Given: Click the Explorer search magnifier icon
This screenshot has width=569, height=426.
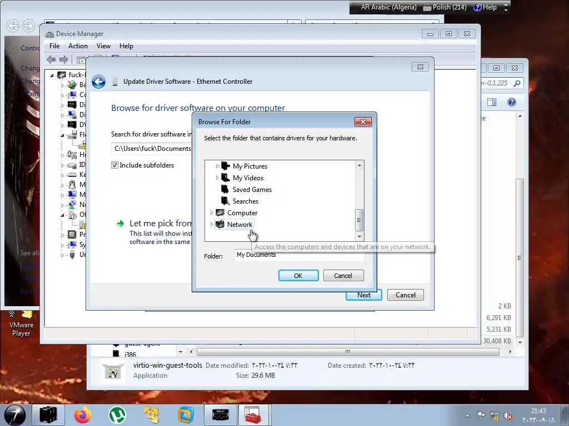Looking at the screenshot, I should [517, 83].
